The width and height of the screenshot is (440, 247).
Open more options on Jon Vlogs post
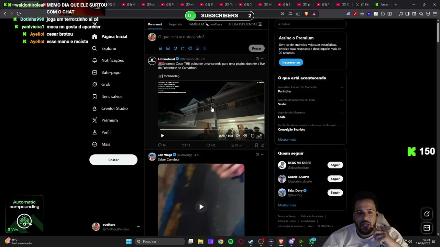coord(263,155)
